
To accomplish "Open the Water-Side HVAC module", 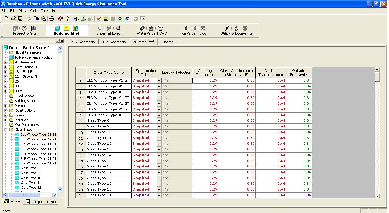I will [152, 30].
